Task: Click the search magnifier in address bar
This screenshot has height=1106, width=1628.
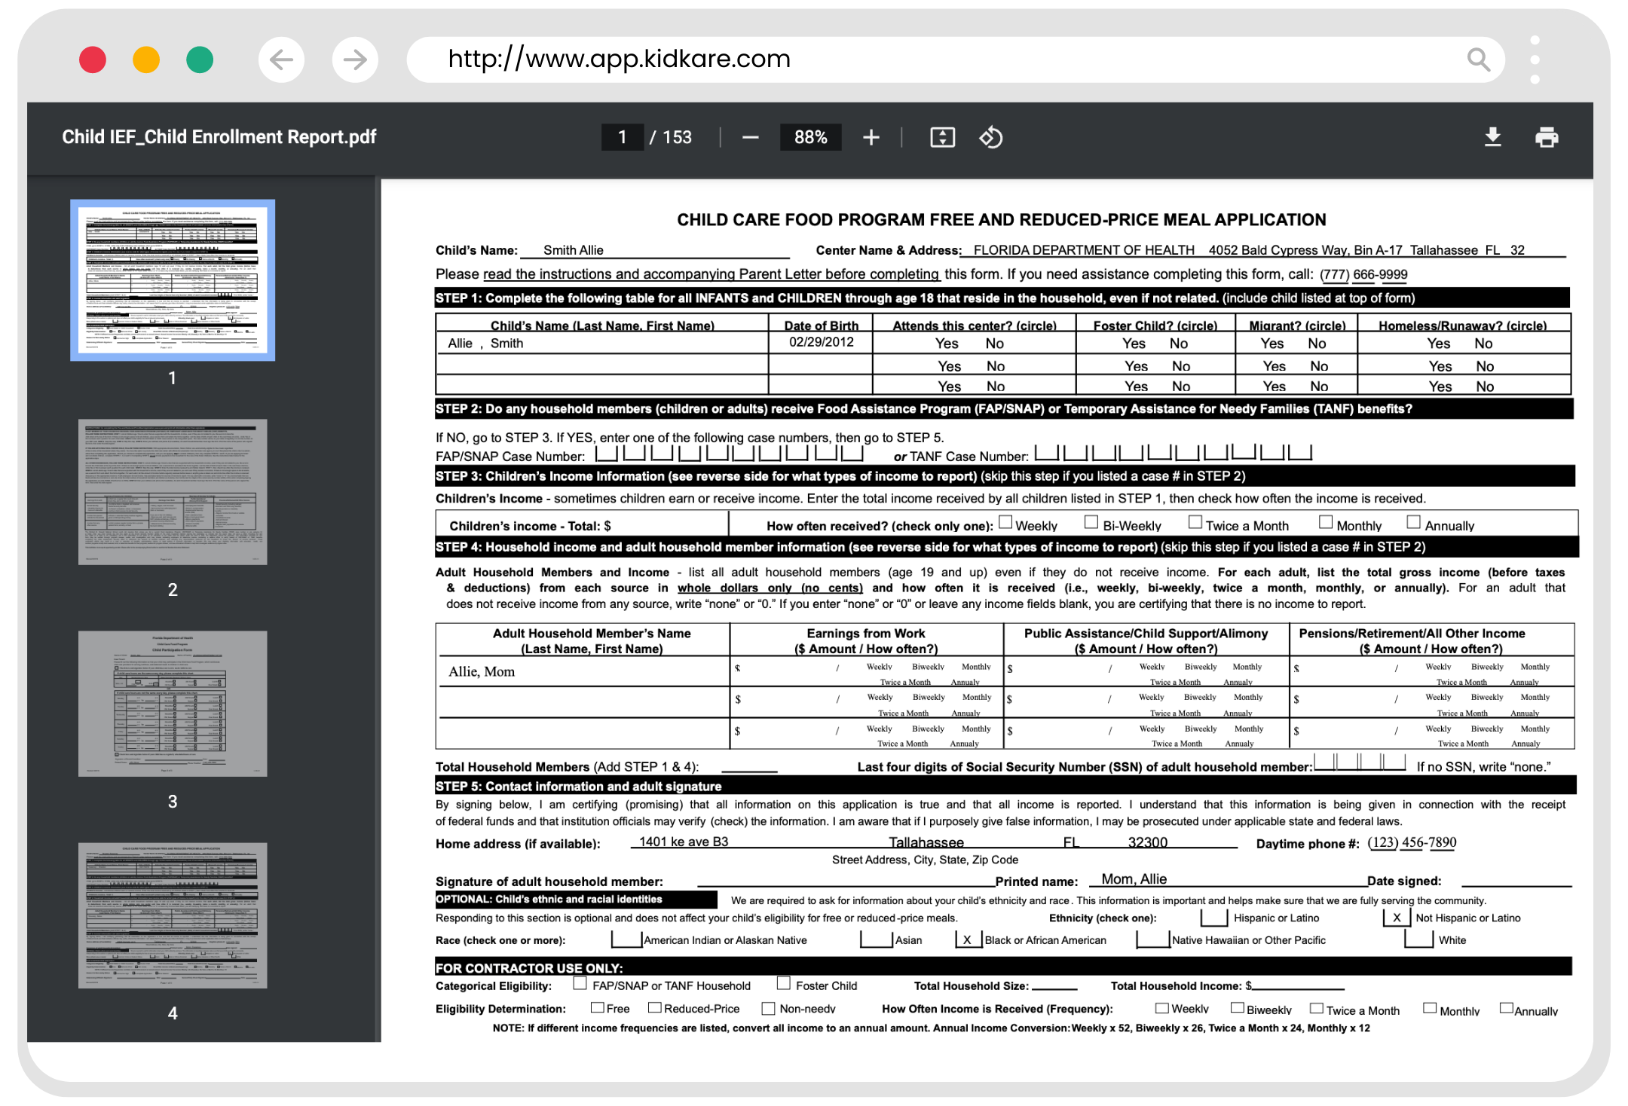Action: click(x=1479, y=60)
